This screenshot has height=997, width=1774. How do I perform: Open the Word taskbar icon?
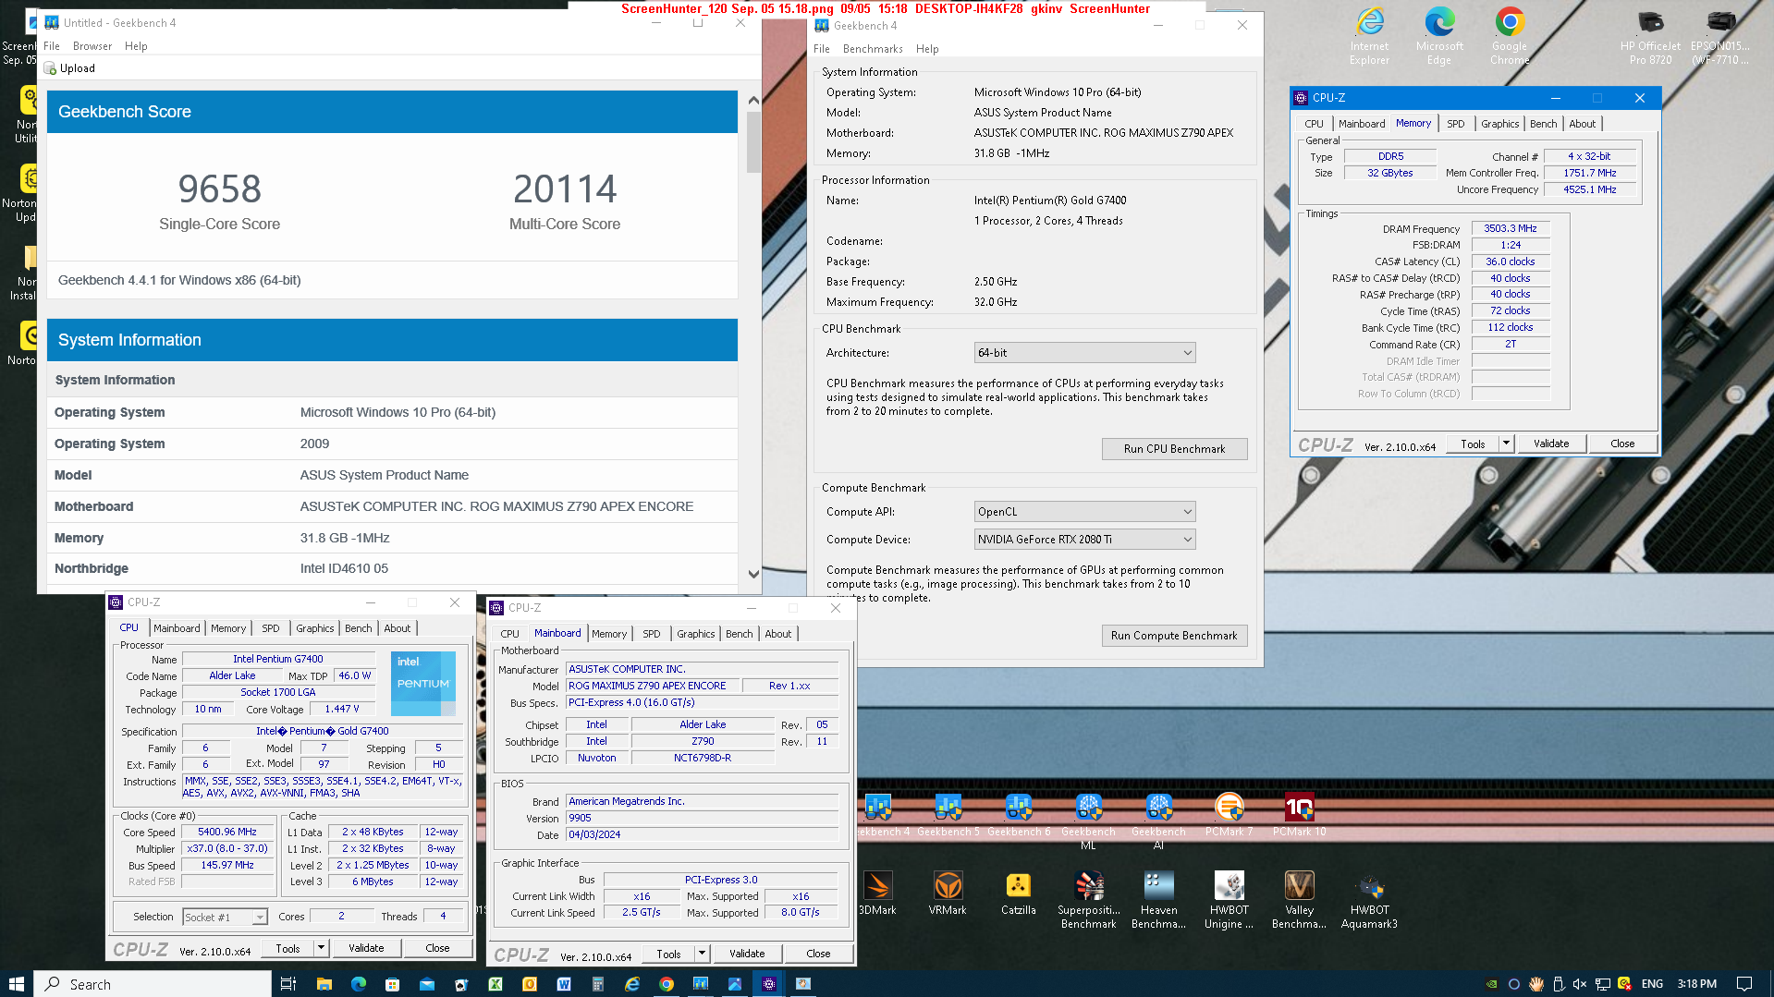(564, 984)
